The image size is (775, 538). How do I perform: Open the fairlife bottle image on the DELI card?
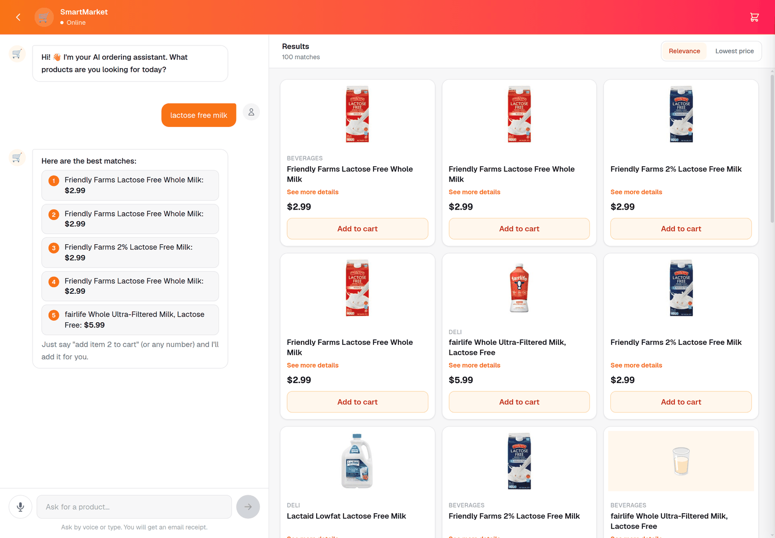[519, 288]
